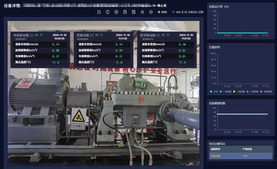Toggle the 四级告警 red legend dot
This screenshot has width=277, height=169.
click(x=261, y=92)
